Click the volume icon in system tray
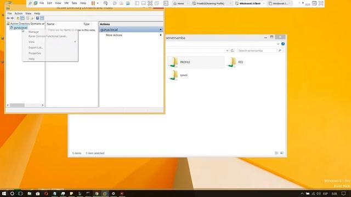The image size is (351, 197). 319,194
